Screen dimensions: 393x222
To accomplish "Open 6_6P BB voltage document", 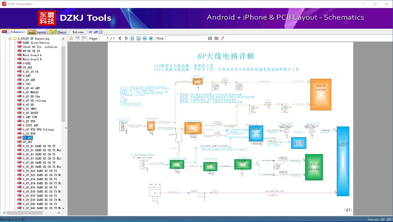I will coord(34,101).
